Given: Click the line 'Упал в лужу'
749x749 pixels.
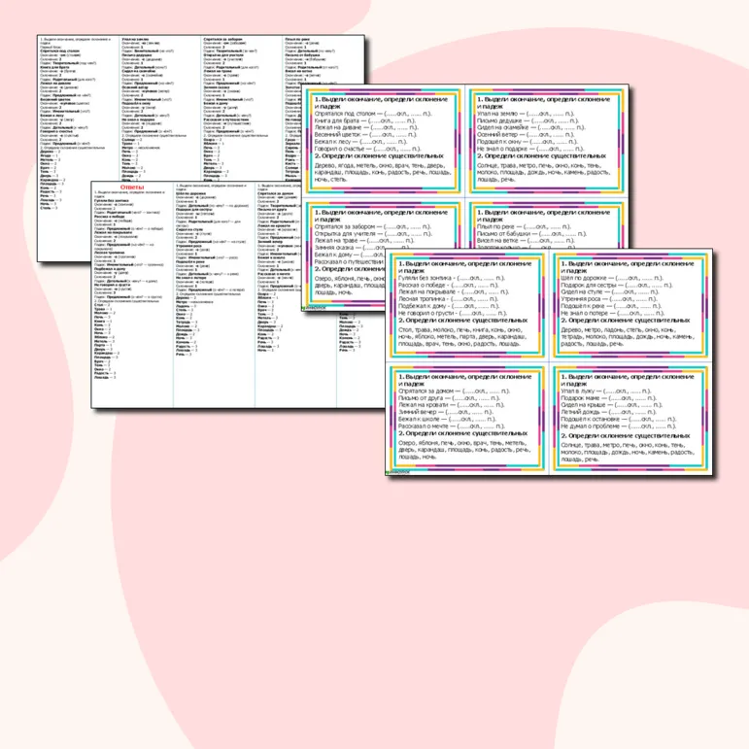Looking at the screenshot, I should tap(606, 391).
